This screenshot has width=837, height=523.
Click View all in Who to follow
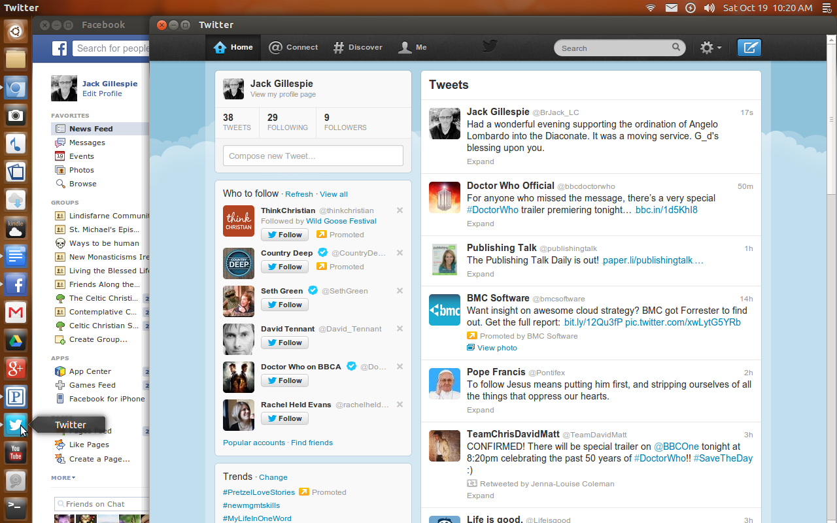pos(333,194)
